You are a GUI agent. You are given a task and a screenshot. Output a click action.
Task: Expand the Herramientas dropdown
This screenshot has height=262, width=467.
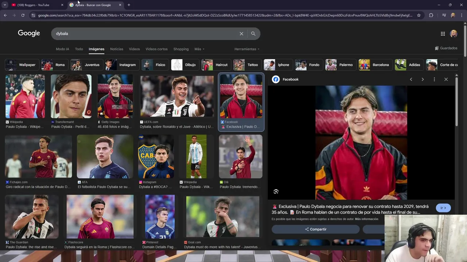(247, 49)
